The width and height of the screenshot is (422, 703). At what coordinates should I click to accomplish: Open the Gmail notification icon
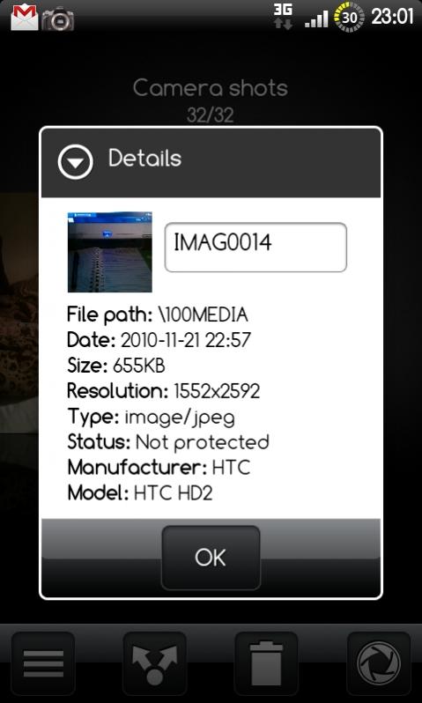[x=24, y=18]
